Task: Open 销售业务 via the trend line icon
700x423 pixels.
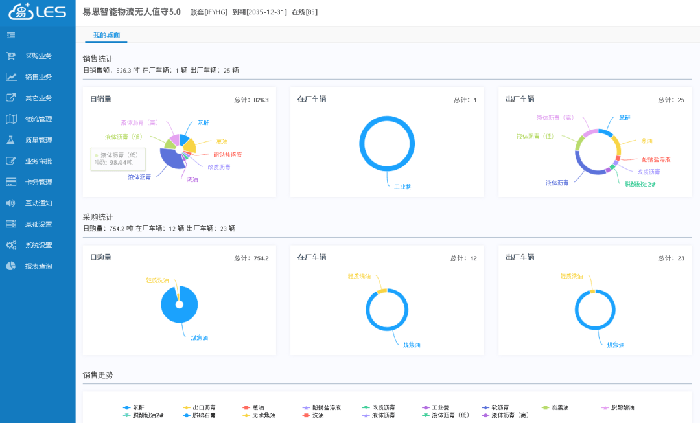Action: [11, 77]
